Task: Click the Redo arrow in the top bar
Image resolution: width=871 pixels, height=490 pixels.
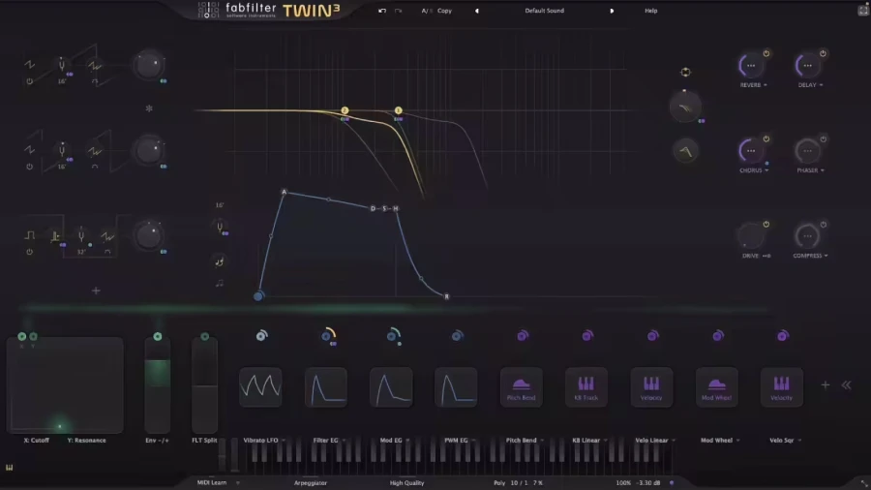Action: point(399,11)
